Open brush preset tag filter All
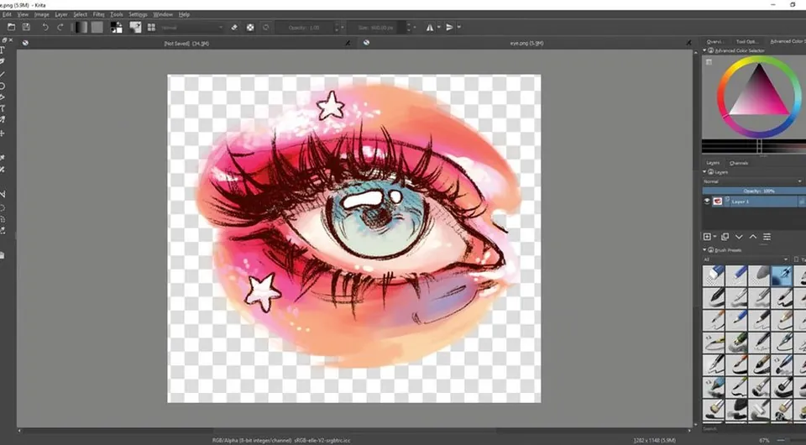The image size is (806, 445). (x=746, y=259)
